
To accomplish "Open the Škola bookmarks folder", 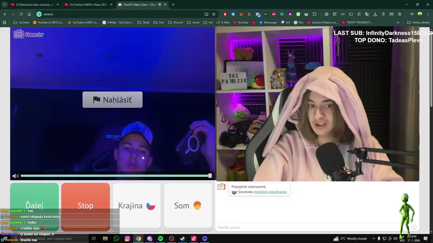I will (143, 23).
